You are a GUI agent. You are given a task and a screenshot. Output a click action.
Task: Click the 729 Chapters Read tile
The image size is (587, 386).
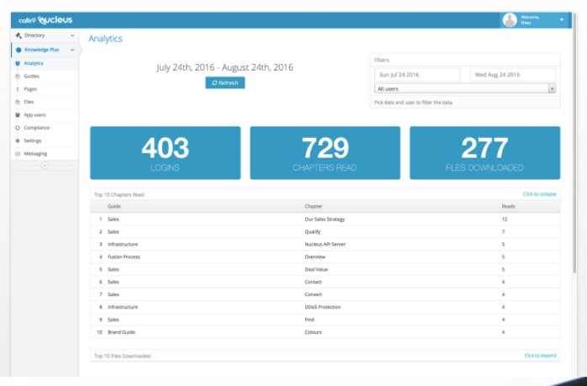pyautogui.click(x=325, y=153)
